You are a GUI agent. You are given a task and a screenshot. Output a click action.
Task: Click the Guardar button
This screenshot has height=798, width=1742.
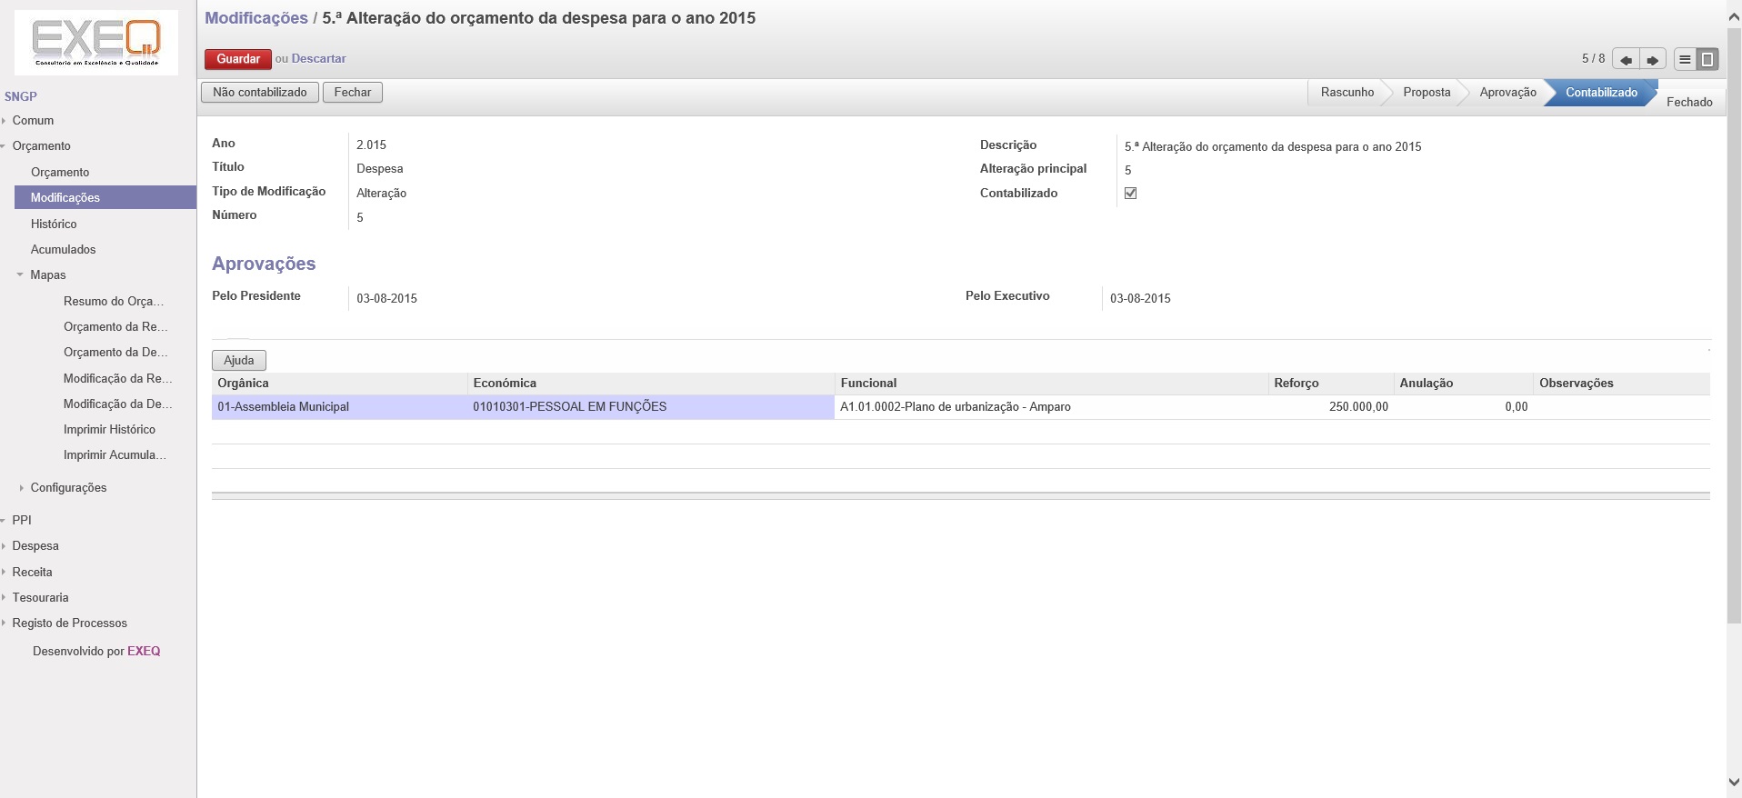tap(238, 59)
